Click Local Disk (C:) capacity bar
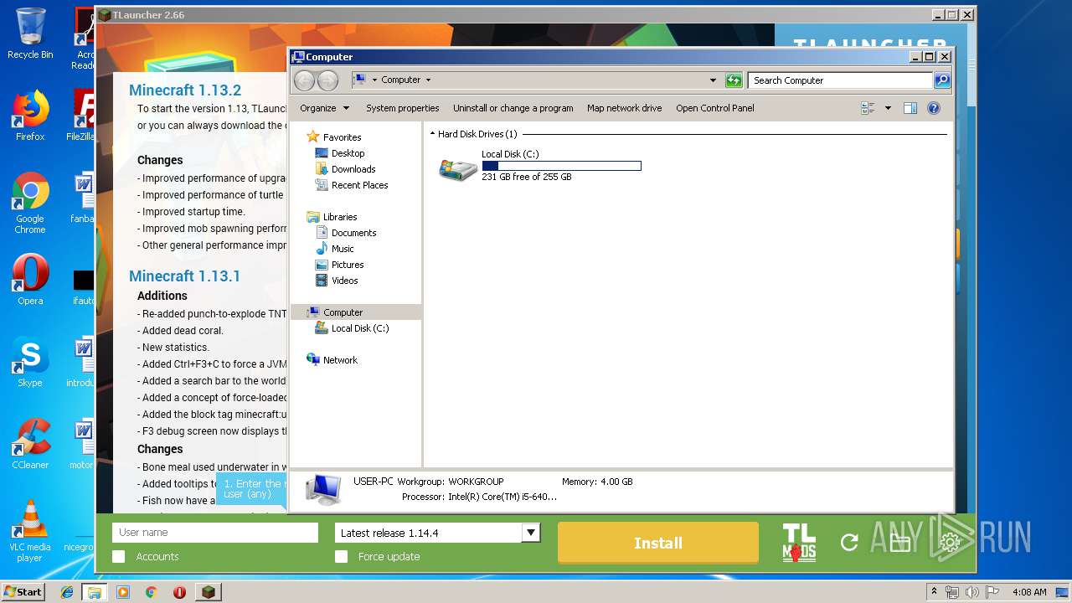 pyautogui.click(x=561, y=166)
